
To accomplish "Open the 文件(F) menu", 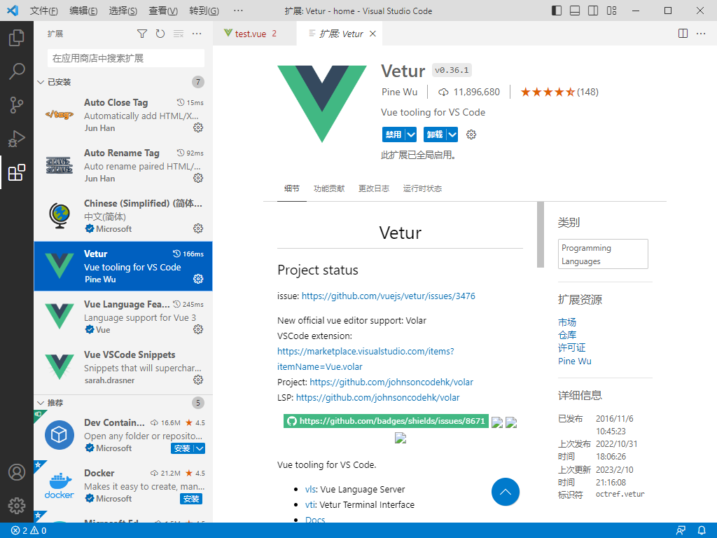I will click(43, 11).
